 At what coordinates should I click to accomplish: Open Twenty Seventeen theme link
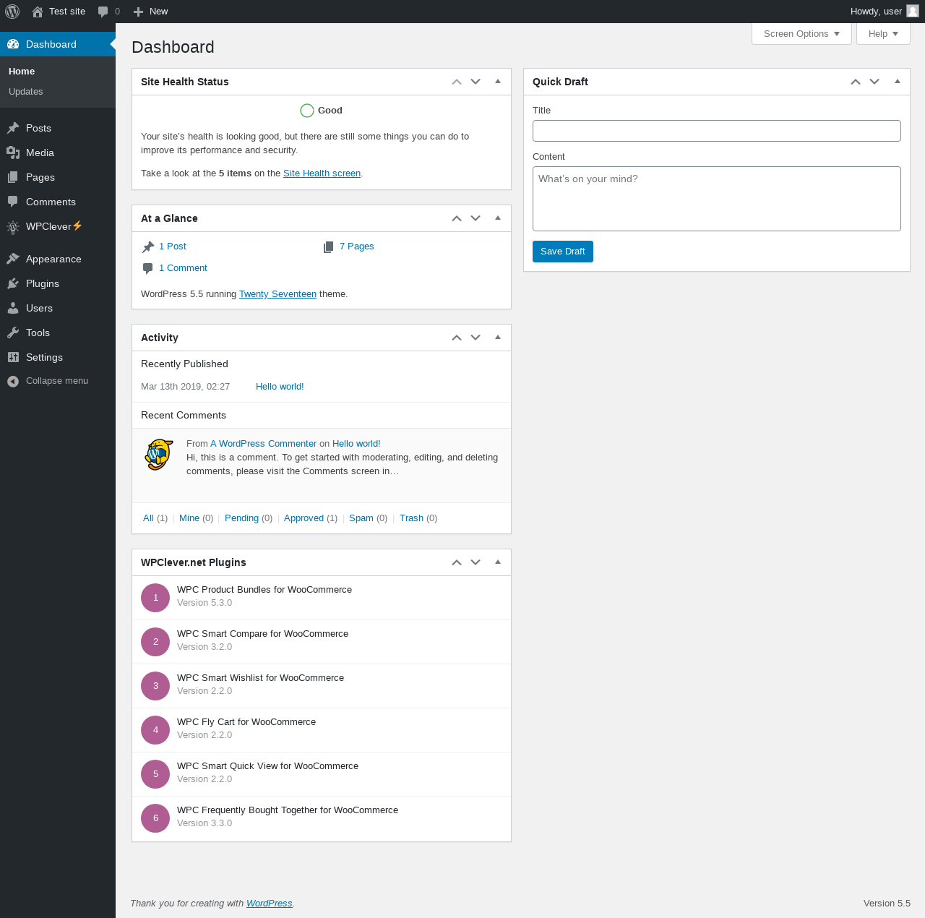277,294
